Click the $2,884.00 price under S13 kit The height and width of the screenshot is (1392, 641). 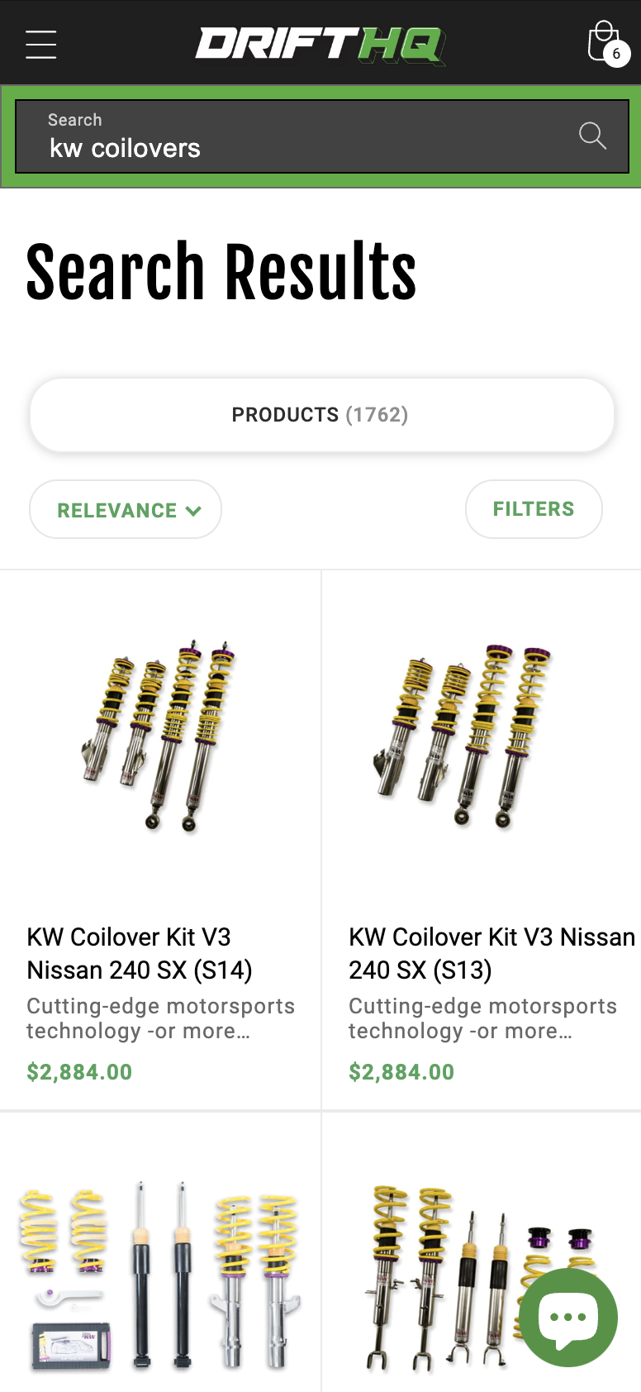pyautogui.click(x=401, y=1072)
